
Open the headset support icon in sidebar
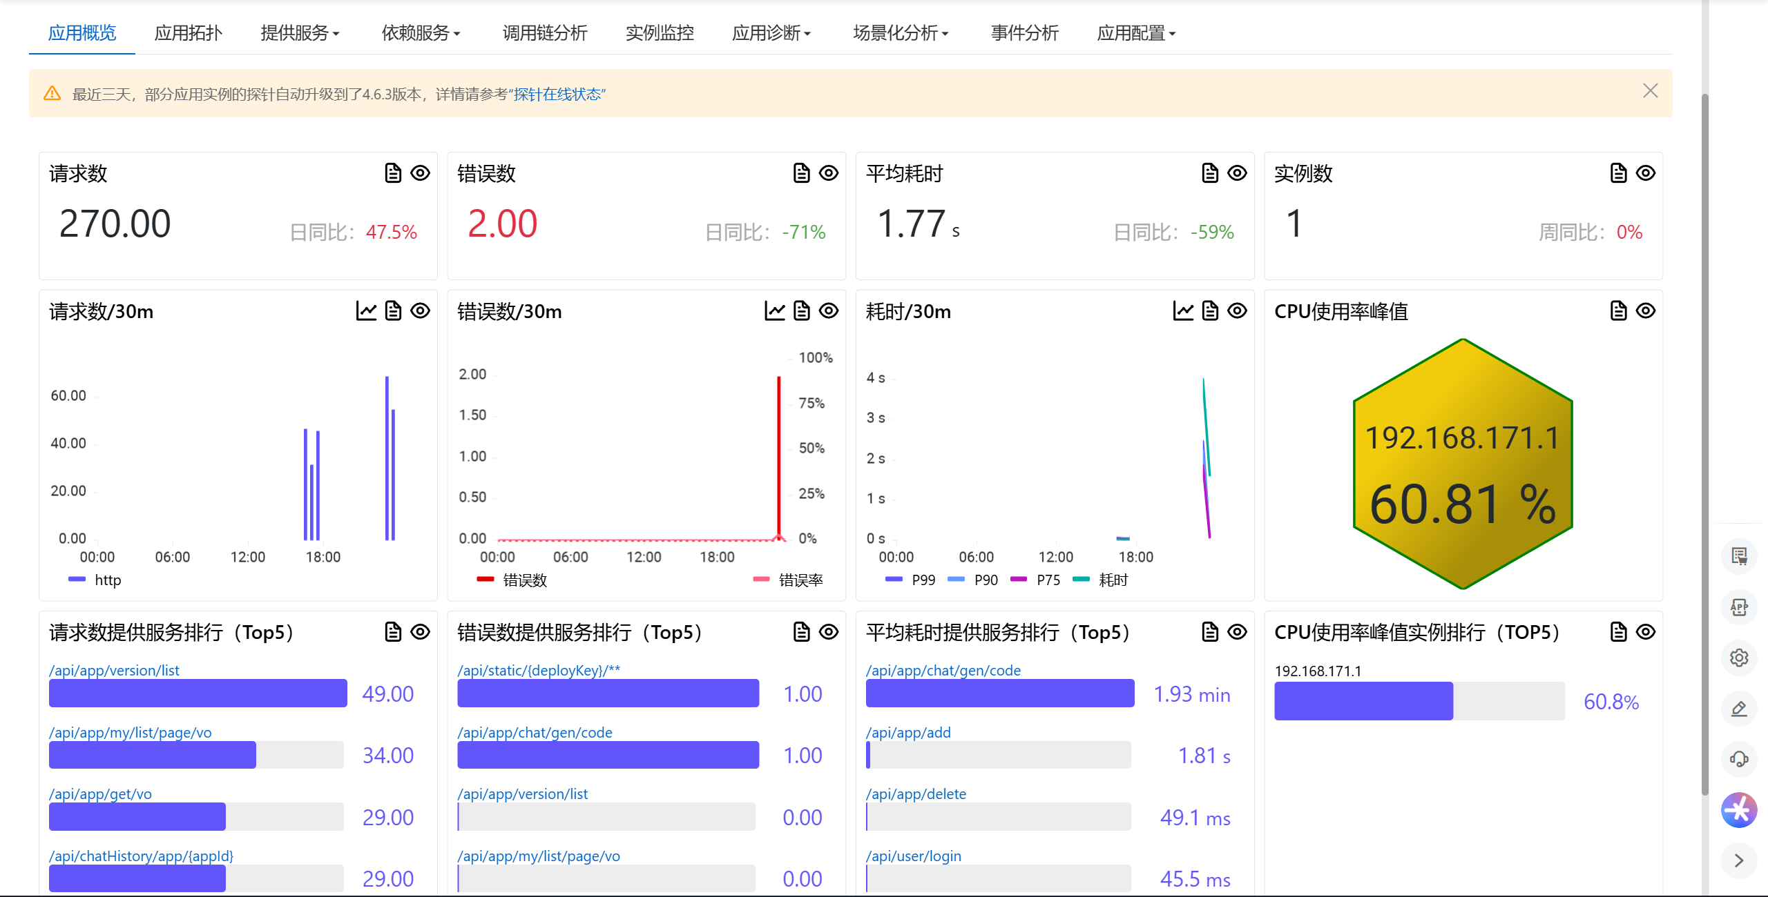(x=1739, y=759)
